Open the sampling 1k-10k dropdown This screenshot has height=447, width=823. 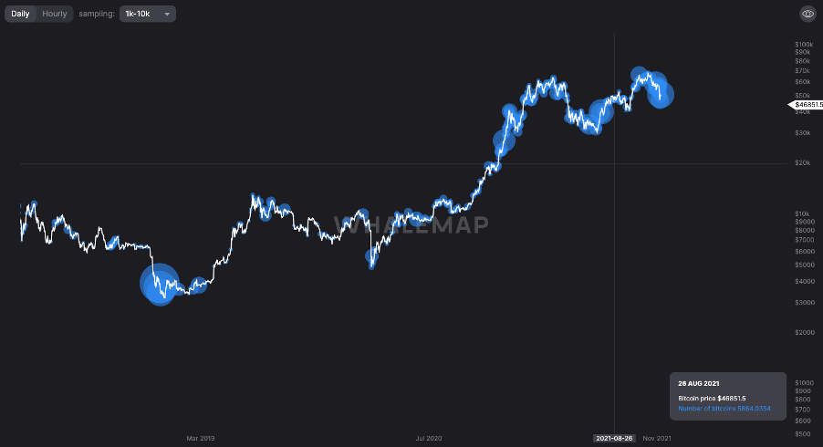147,14
